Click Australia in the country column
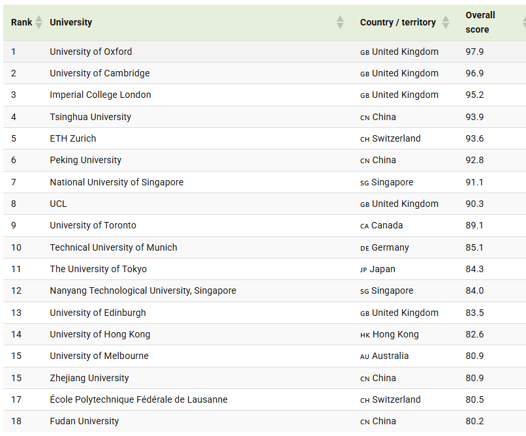 point(390,356)
